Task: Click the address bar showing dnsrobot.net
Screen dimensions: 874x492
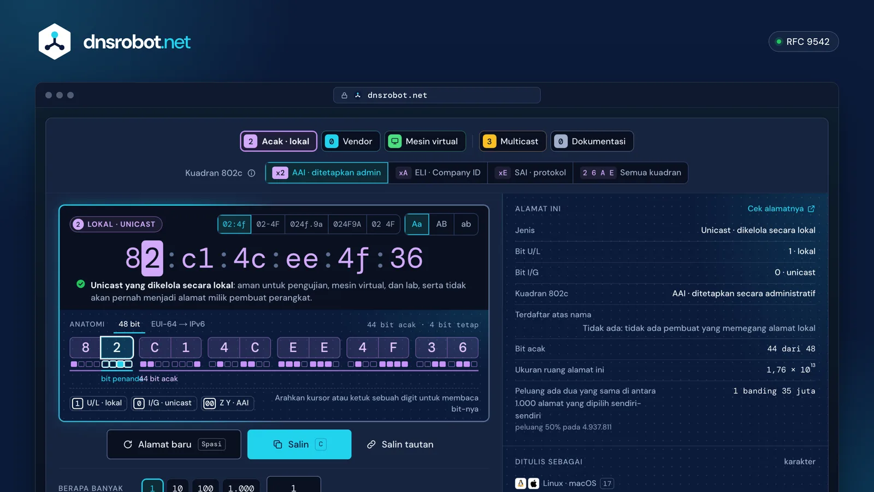Action: tap(437, 95)
